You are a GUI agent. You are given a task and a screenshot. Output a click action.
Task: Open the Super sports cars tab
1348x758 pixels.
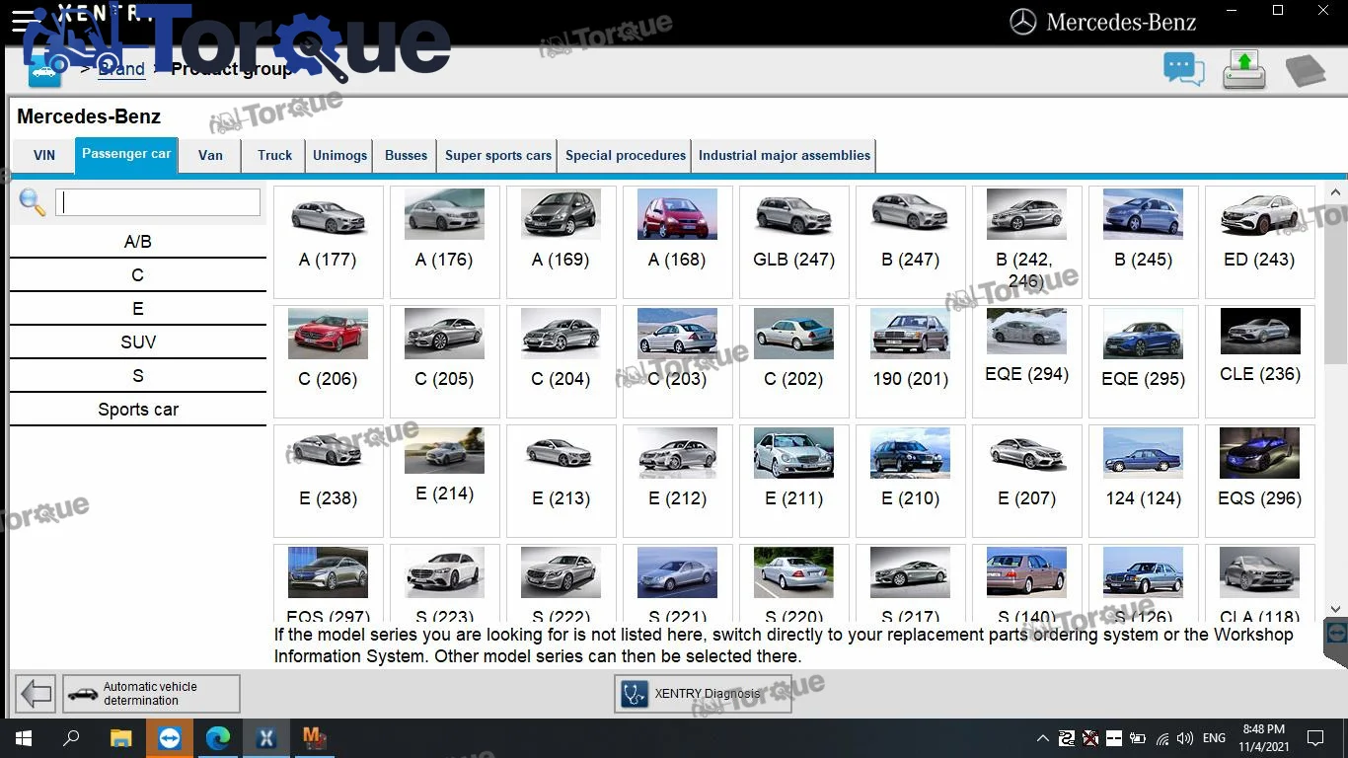(498, 156)
